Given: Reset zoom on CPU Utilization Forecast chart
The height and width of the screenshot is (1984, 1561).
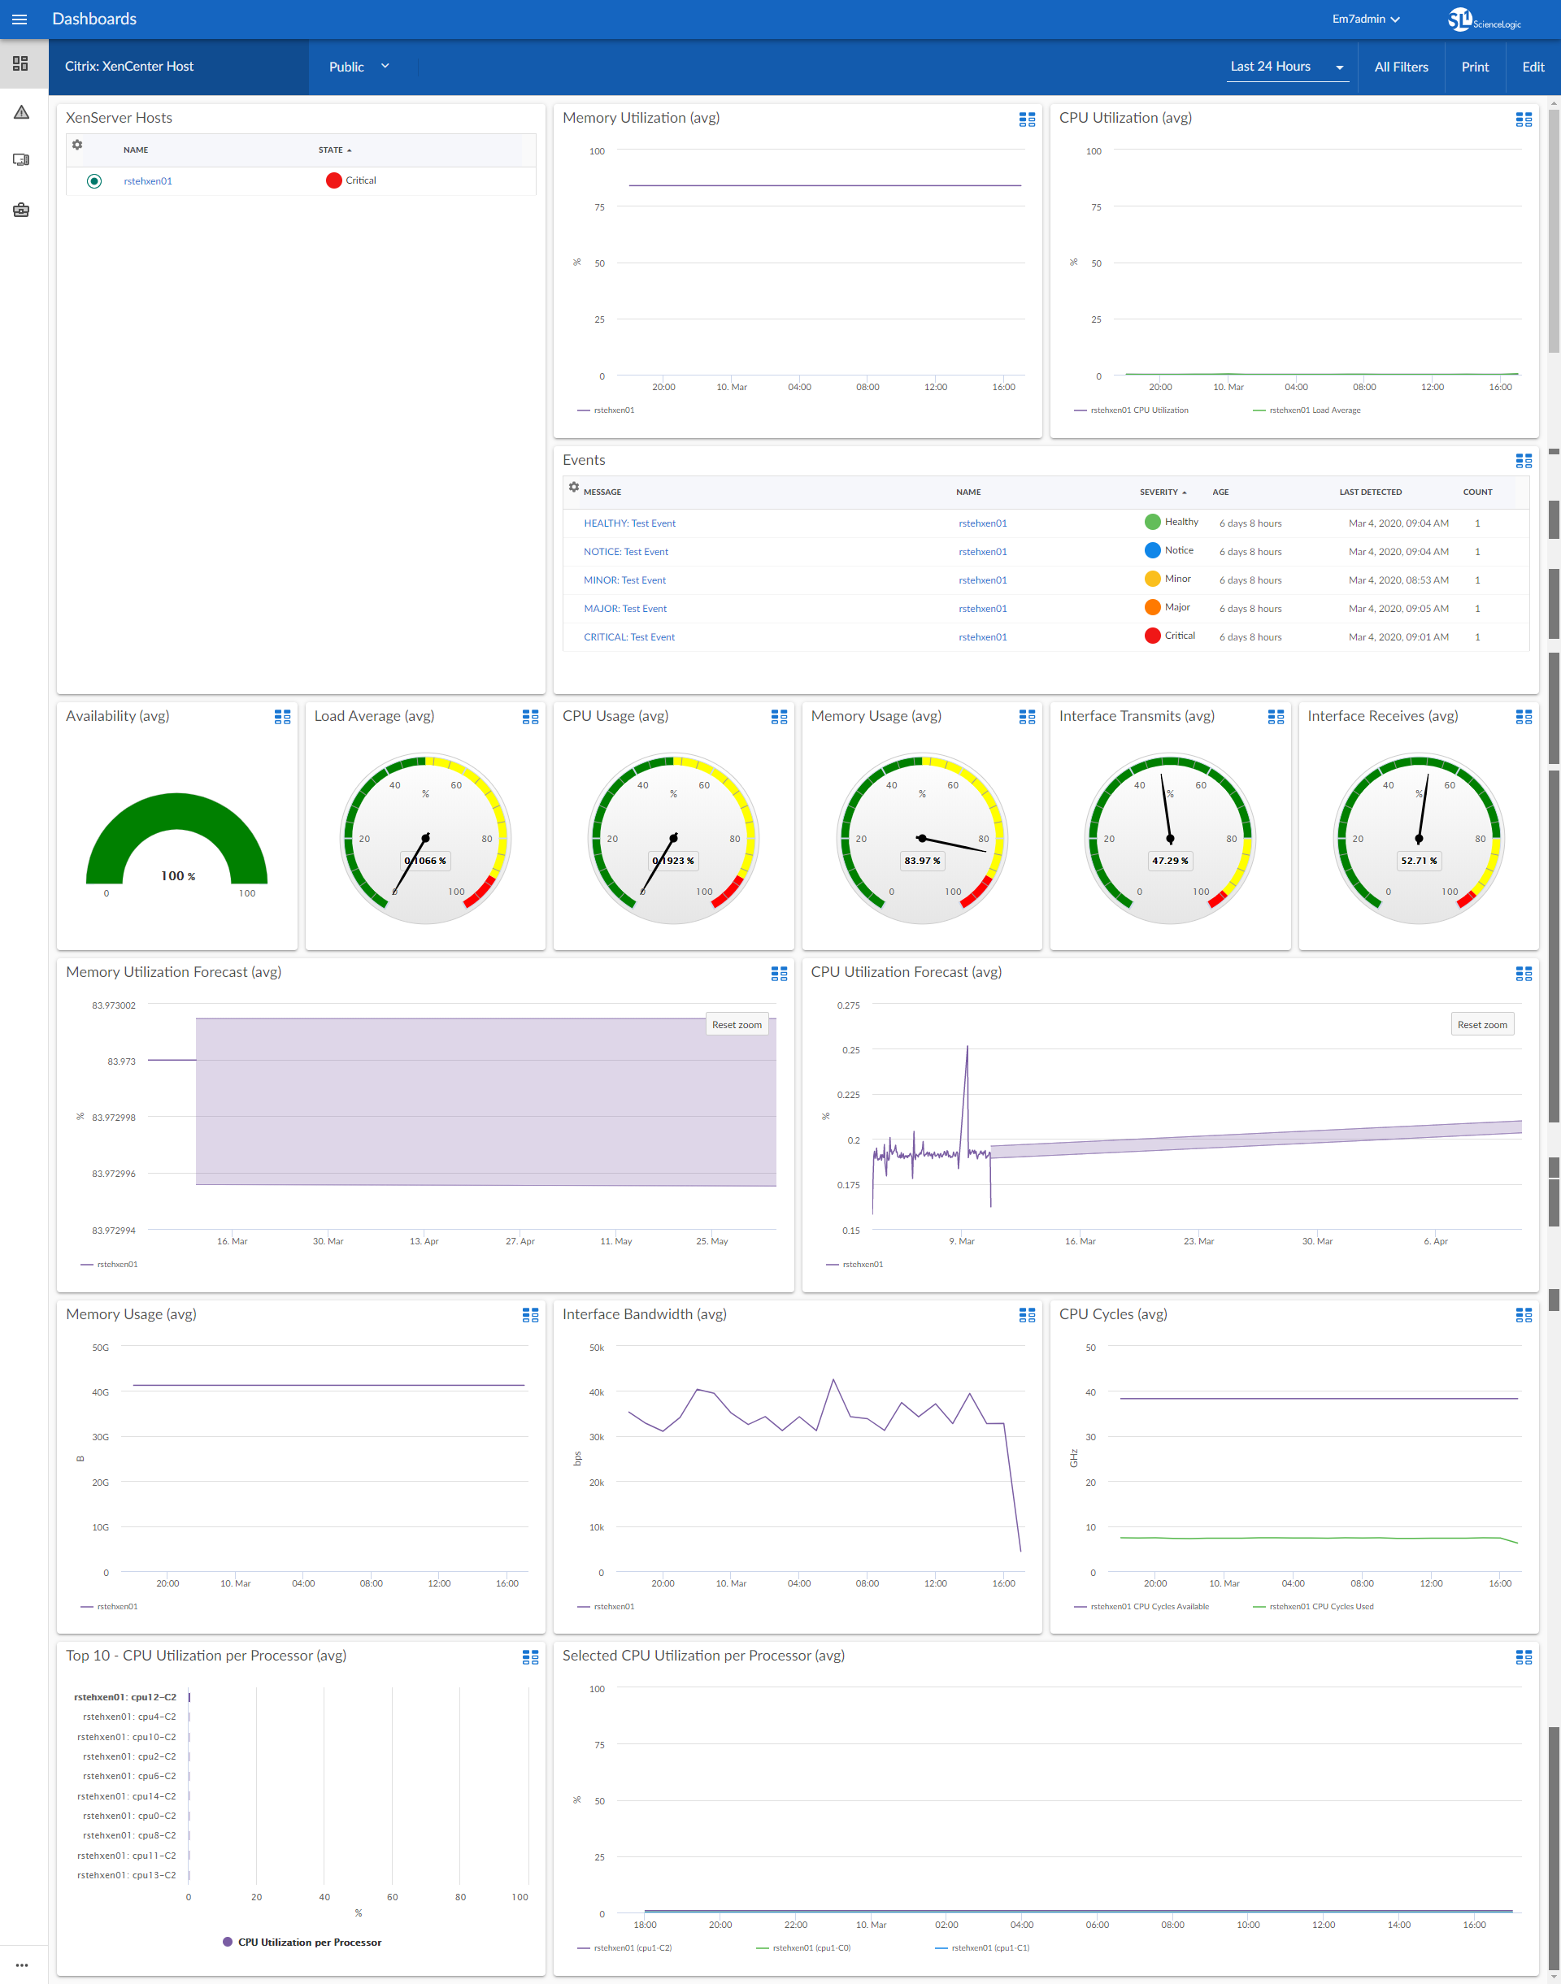Looking at the screenshot, I should point(1481,1025).
